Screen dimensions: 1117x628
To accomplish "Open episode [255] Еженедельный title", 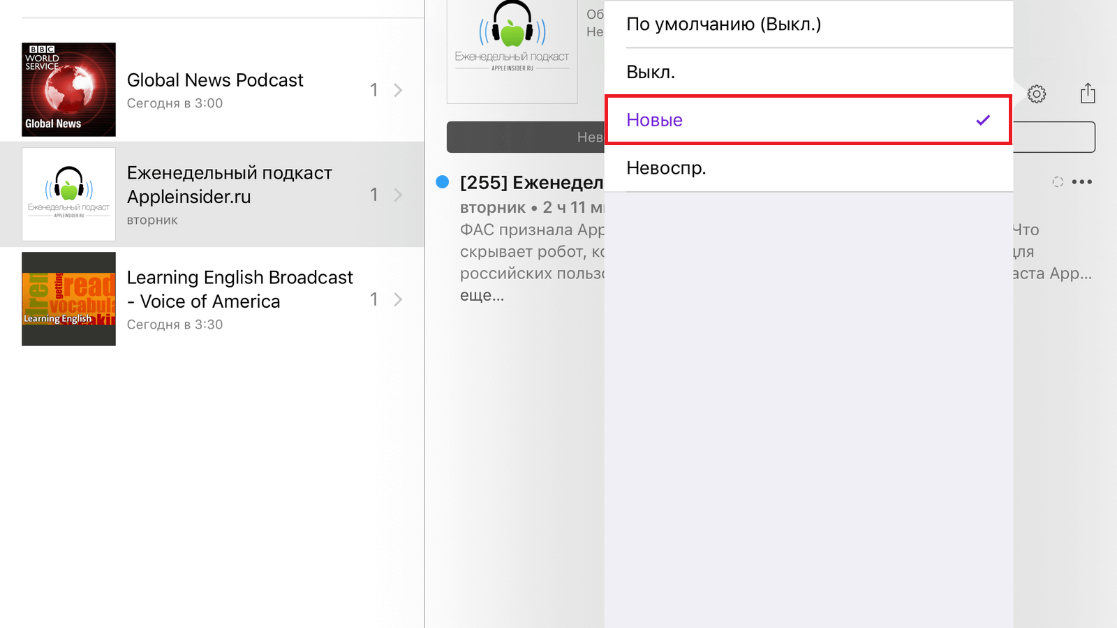I will [531, 183].
